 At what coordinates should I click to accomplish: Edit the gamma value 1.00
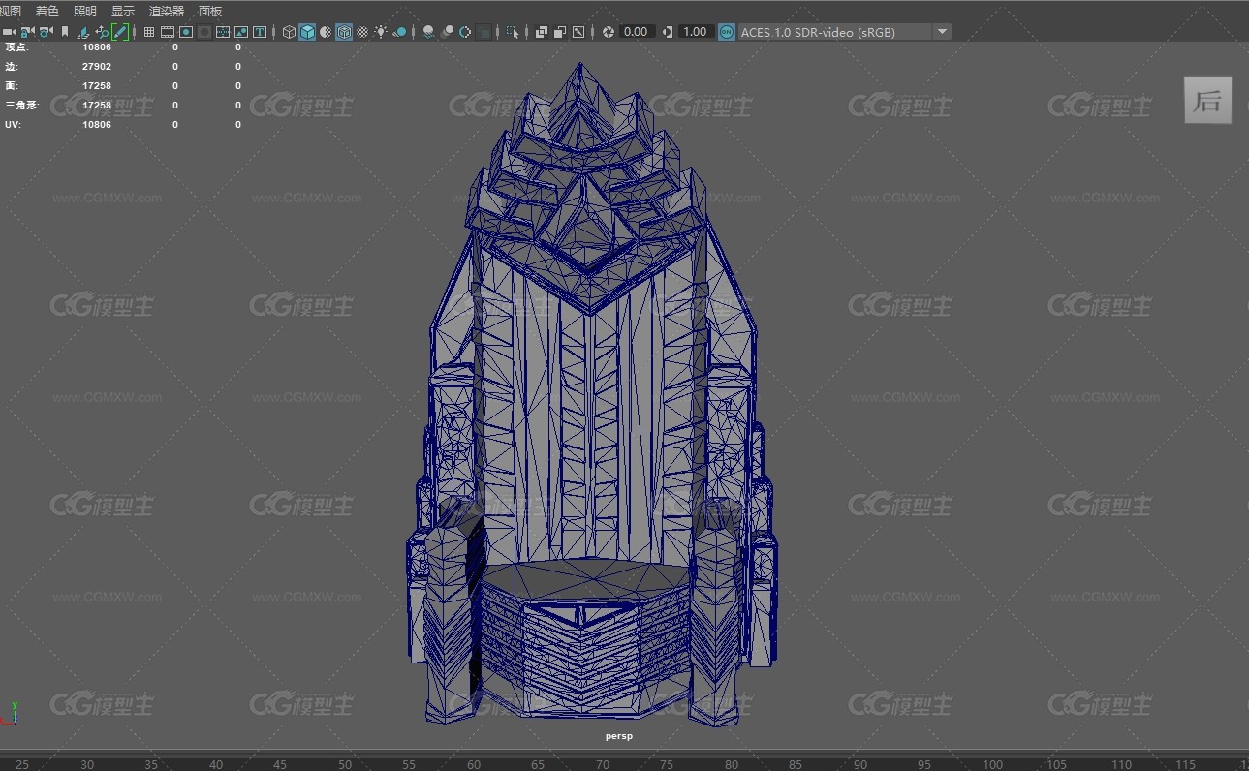click(x=696, y=32)
